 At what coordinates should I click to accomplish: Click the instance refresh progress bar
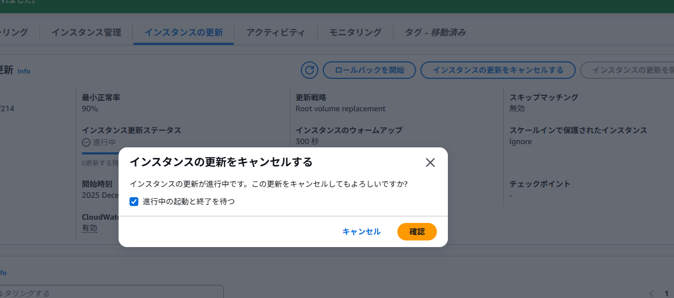(x=100, y=153)
